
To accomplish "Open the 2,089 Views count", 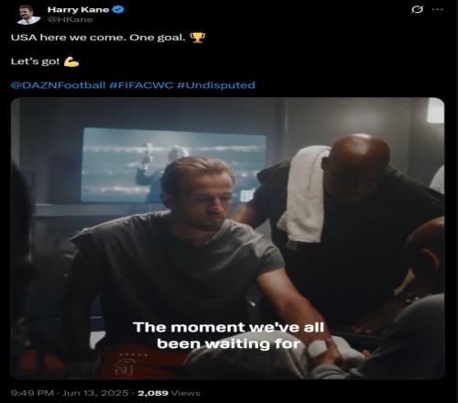I will (169, 393).
